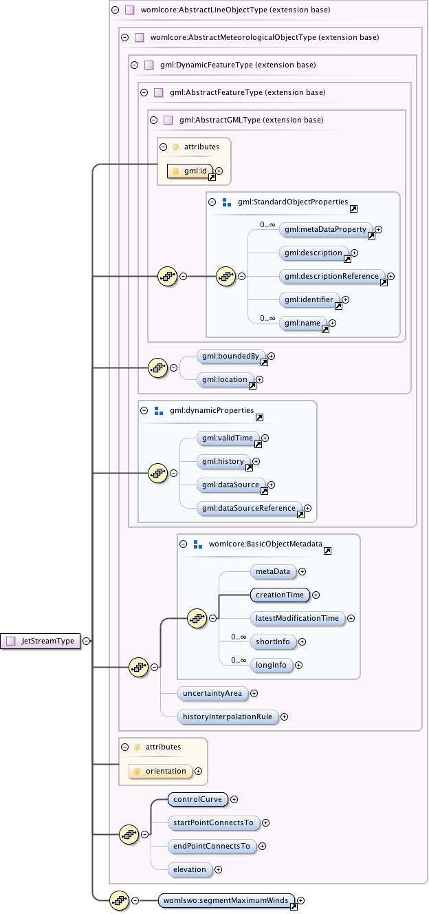Expand gml:boundedBy element
The width and height of the screenshot is (429, 914).
[271, 357]
